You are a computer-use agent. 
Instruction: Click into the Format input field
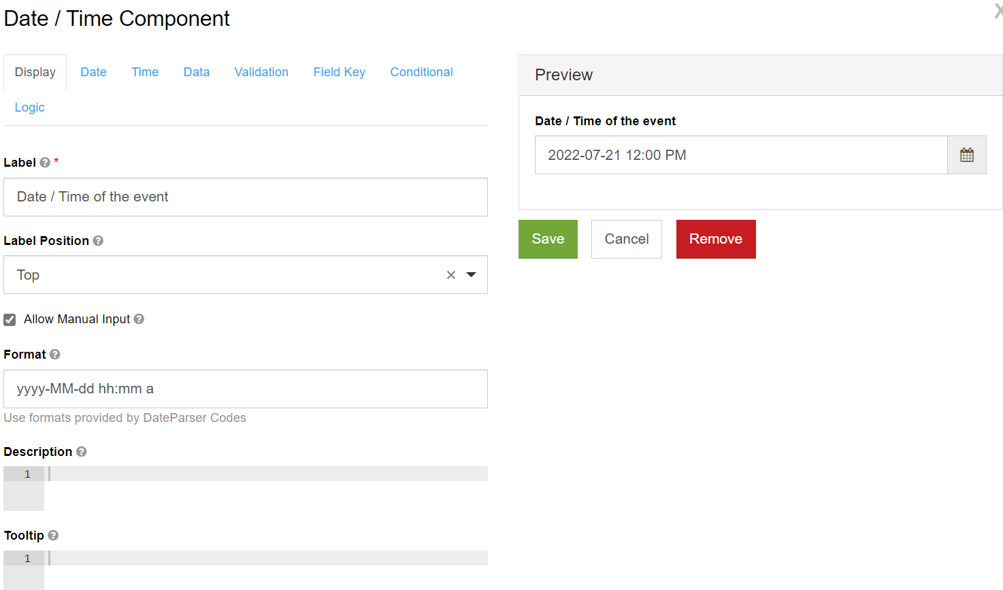(x=245, y=389)
